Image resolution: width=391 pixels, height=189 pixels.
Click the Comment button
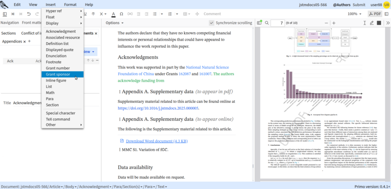tap(212, 14)
